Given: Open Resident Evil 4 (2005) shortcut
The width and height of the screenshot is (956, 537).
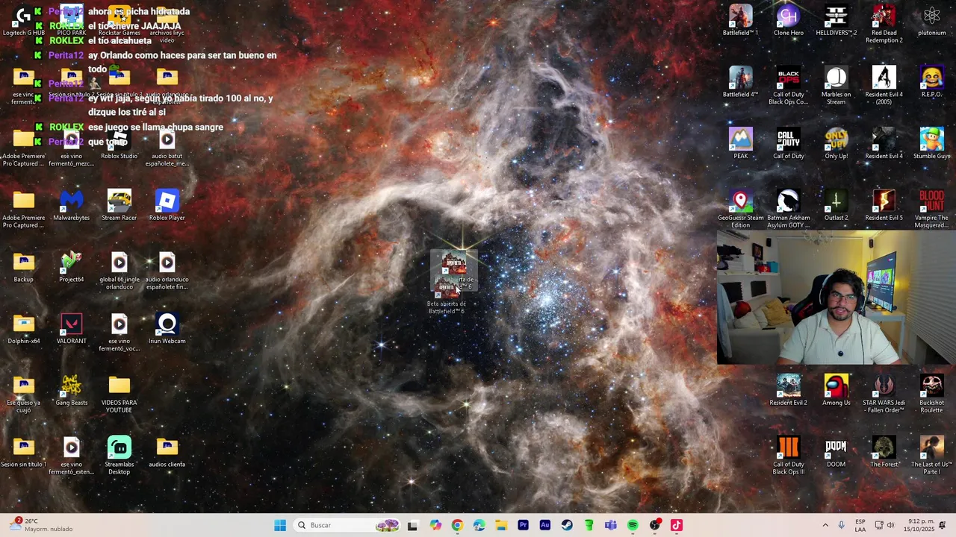Looking at the screenshot, I should coord(884,86).
